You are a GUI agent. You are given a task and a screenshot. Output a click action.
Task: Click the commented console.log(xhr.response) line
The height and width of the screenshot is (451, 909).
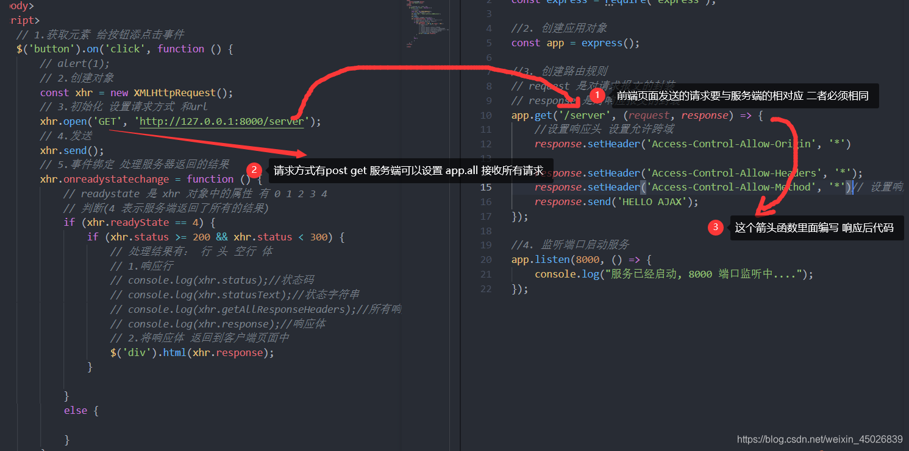[x=218, y=324]
